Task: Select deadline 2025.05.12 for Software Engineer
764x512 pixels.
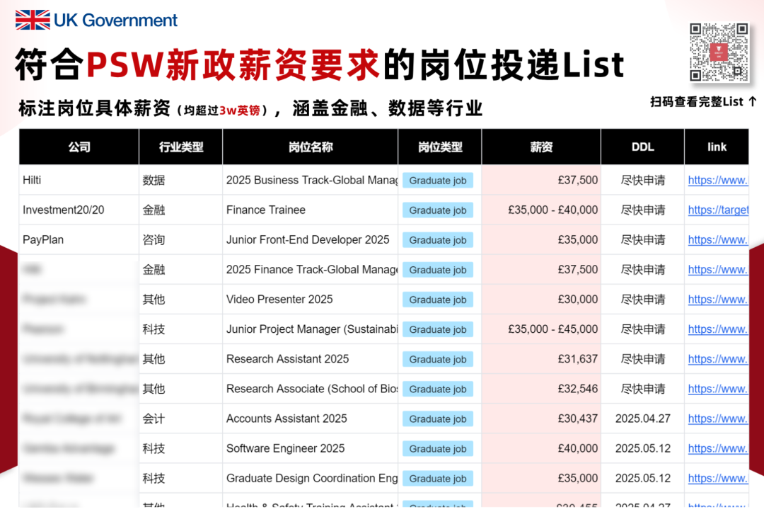Action: point(642,448)
